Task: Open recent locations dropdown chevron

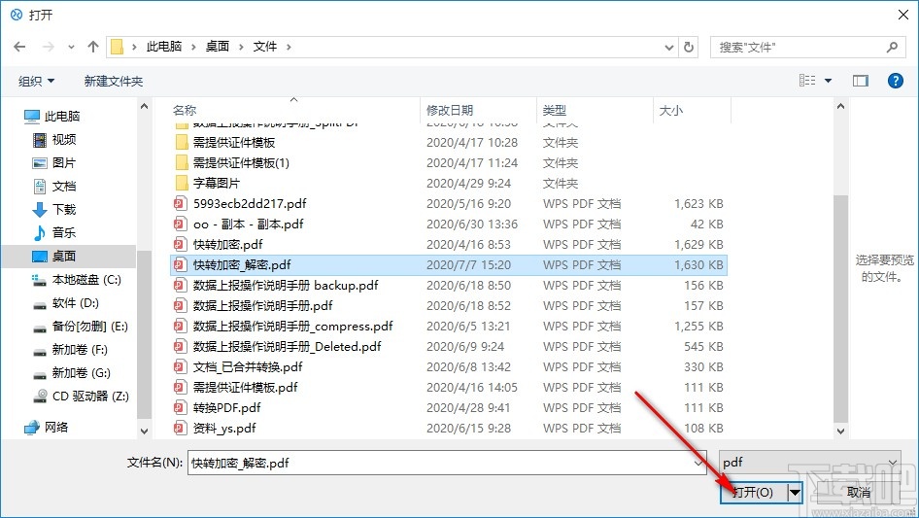Action: tap(71, 47)
